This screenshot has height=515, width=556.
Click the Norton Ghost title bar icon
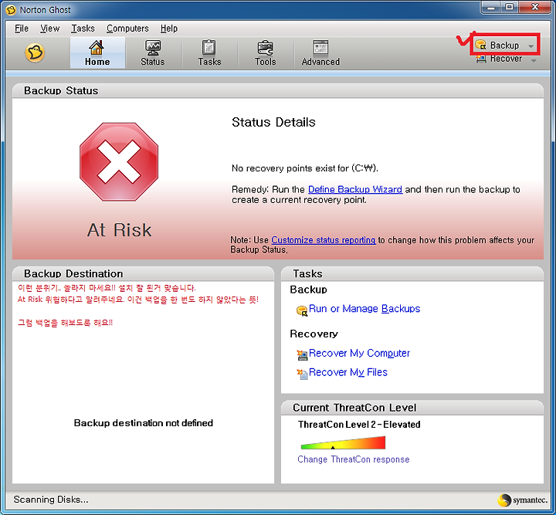(11, 10)
